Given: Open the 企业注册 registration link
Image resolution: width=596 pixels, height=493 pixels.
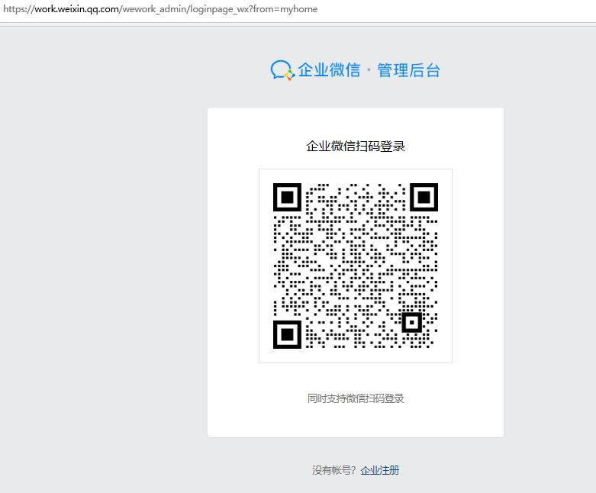Looking at the screenshot, I should (380, 470).
